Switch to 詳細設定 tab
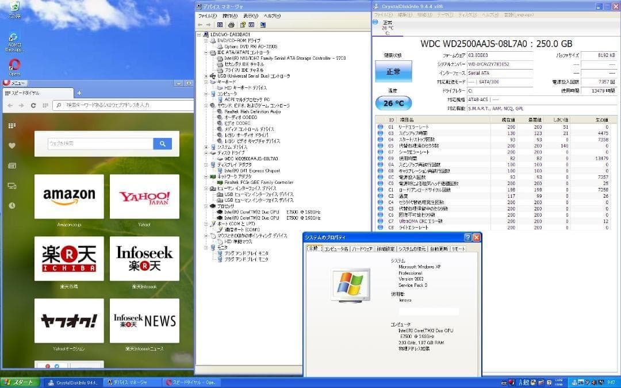 386,249
